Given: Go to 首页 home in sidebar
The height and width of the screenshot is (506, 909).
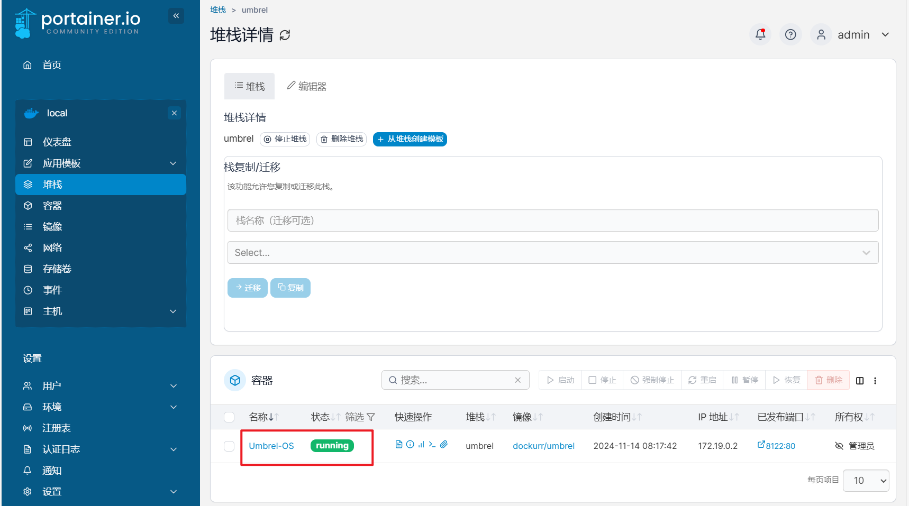Looking at the screenshot, I should click(101, 65).
